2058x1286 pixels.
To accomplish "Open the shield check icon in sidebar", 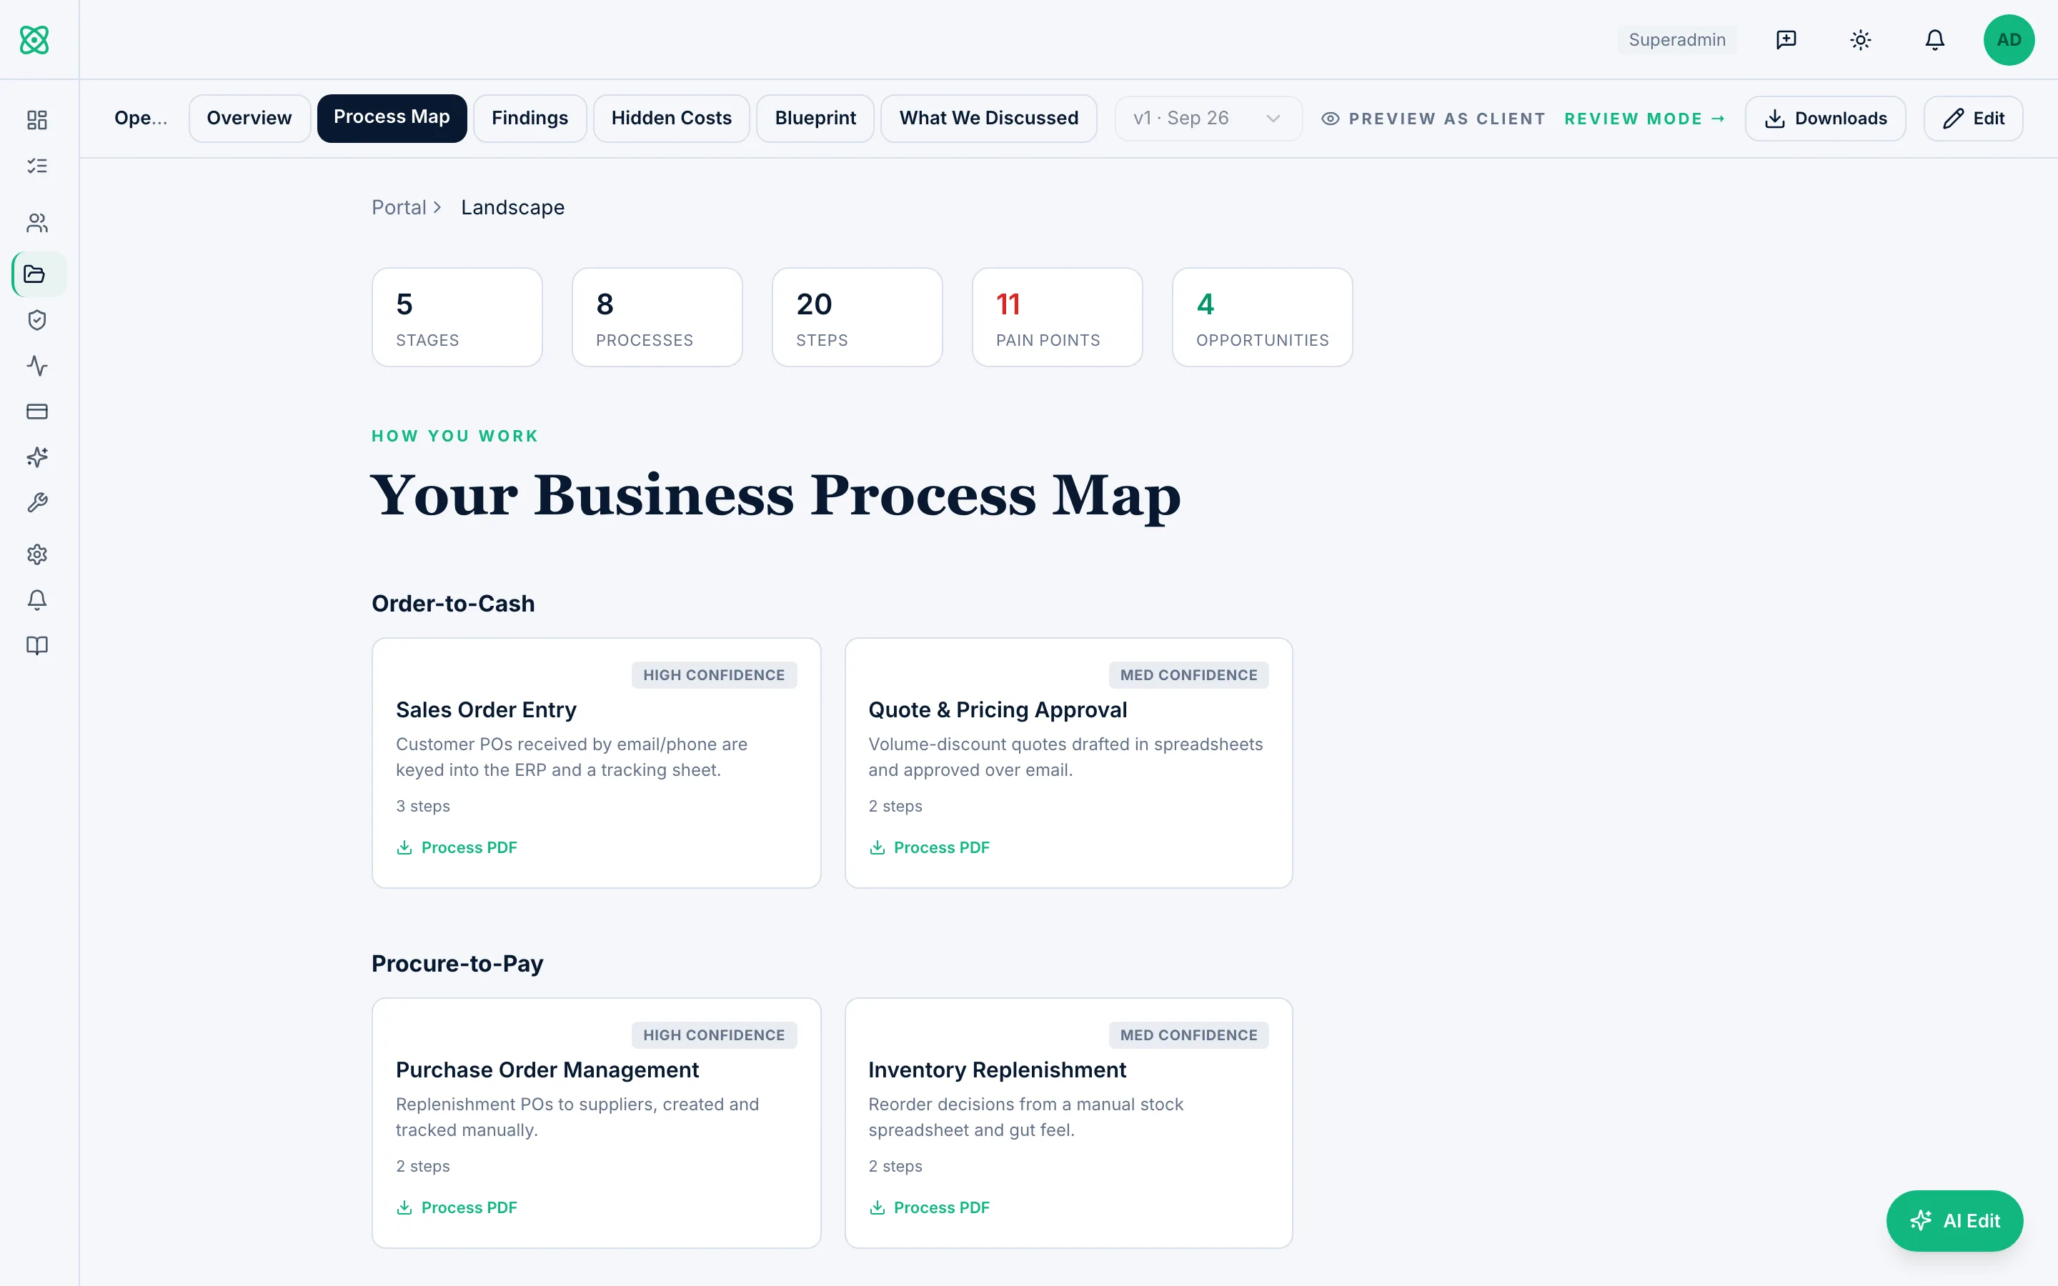I will coord(36,320).
